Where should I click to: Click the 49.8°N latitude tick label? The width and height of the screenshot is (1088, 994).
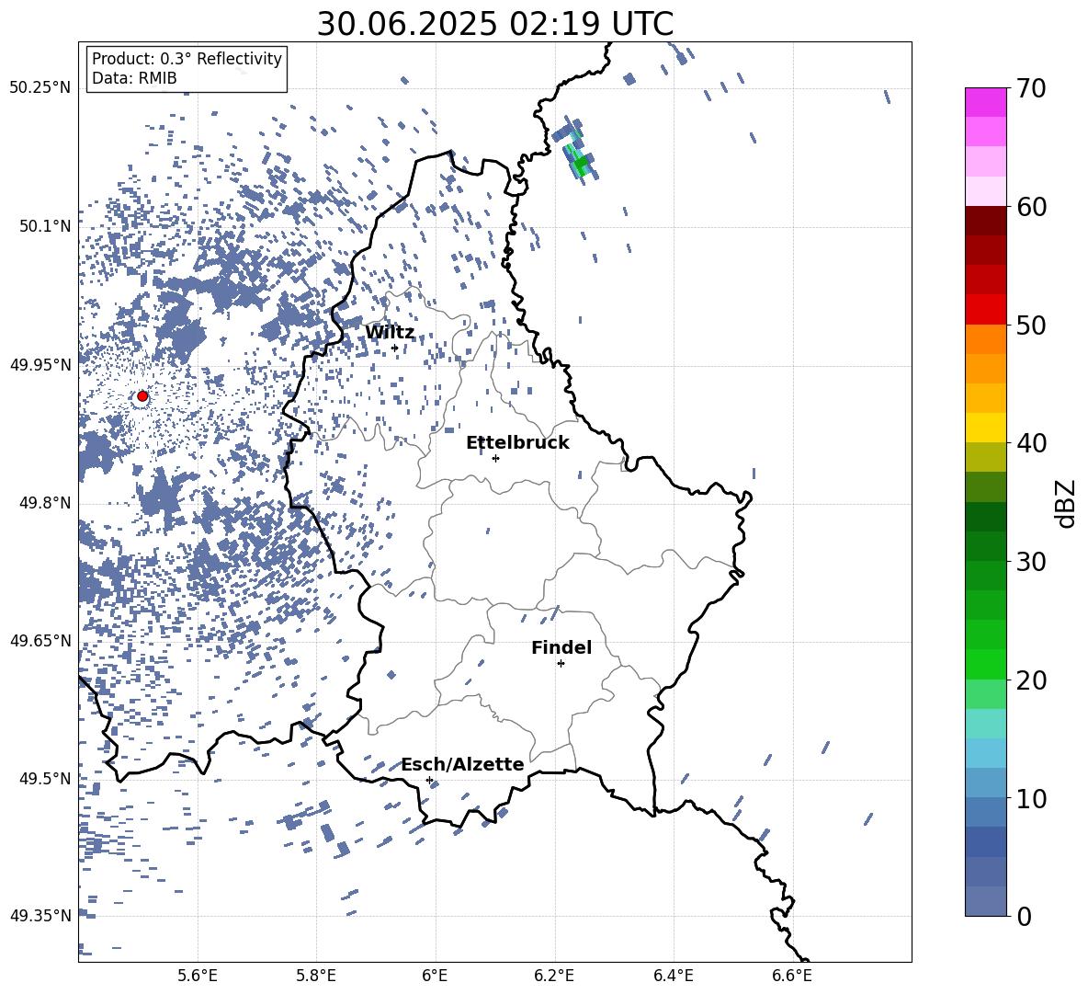click(x=45, y=503)
